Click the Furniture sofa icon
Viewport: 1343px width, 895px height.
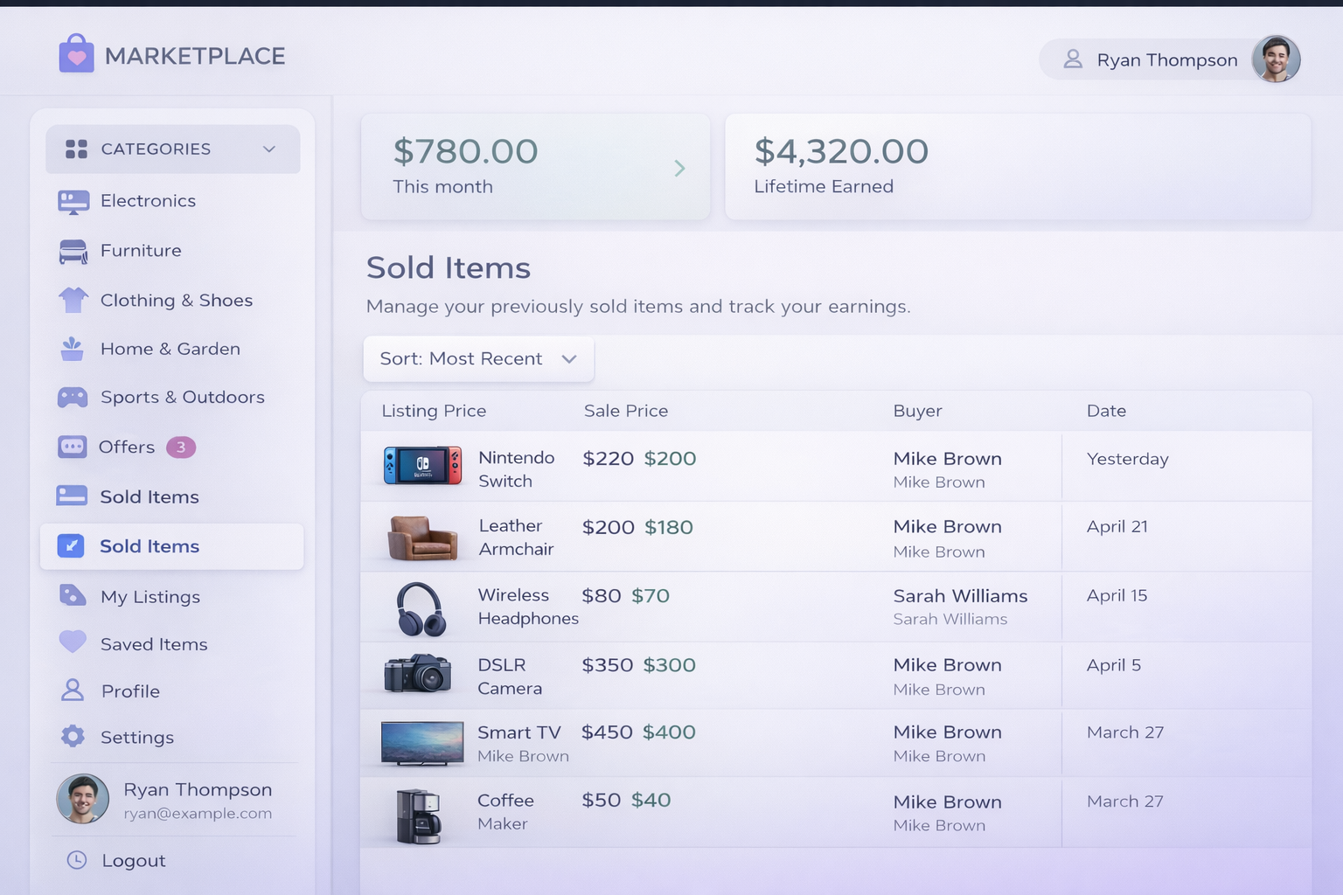point(73,252)
